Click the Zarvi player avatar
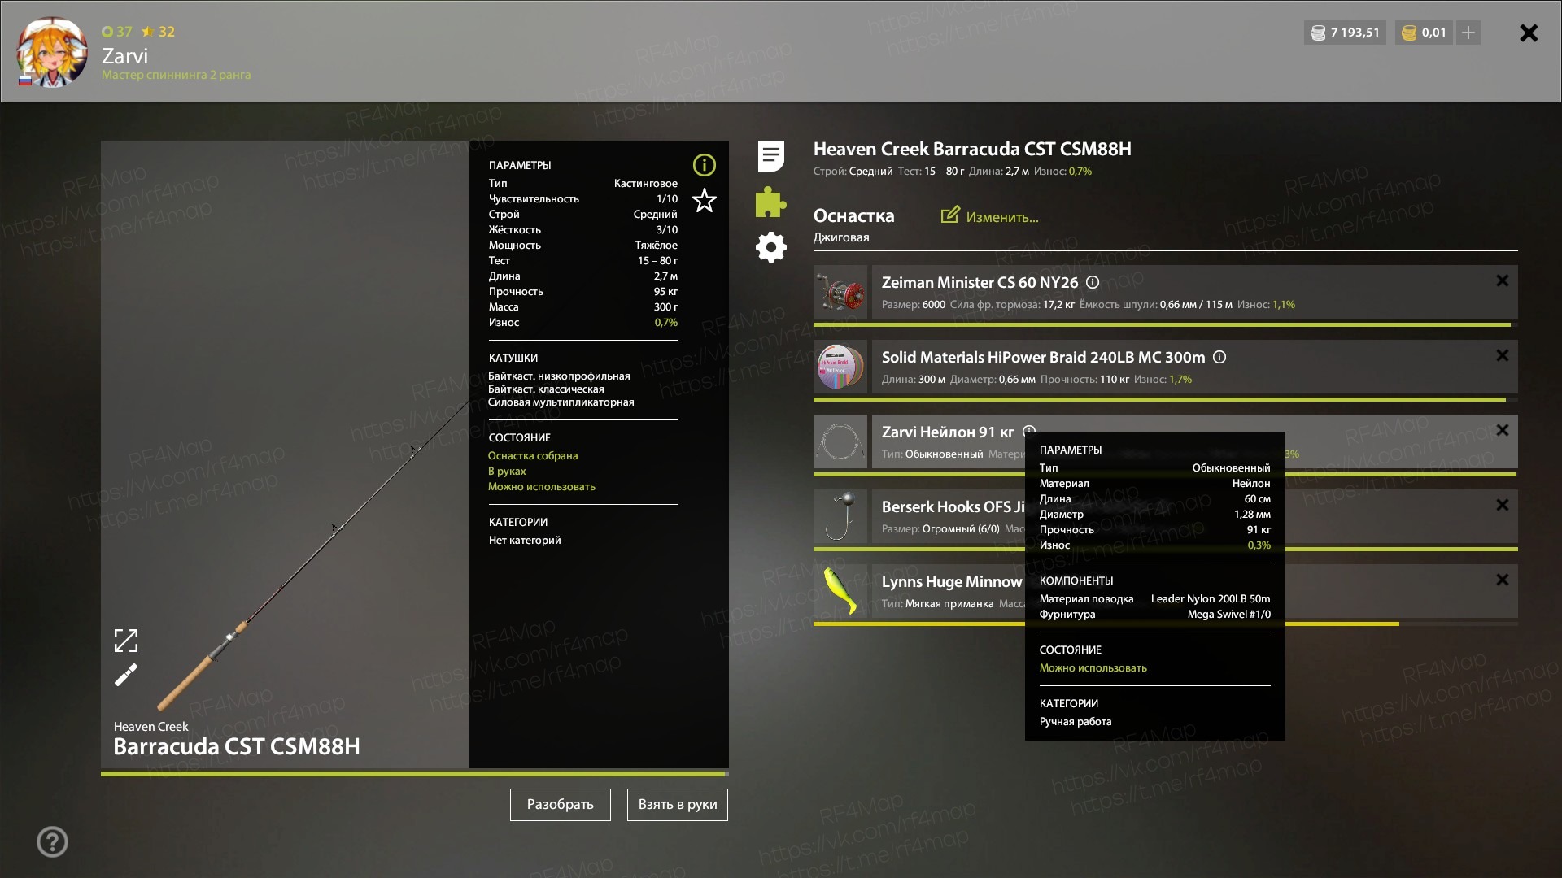 (52, 51)
